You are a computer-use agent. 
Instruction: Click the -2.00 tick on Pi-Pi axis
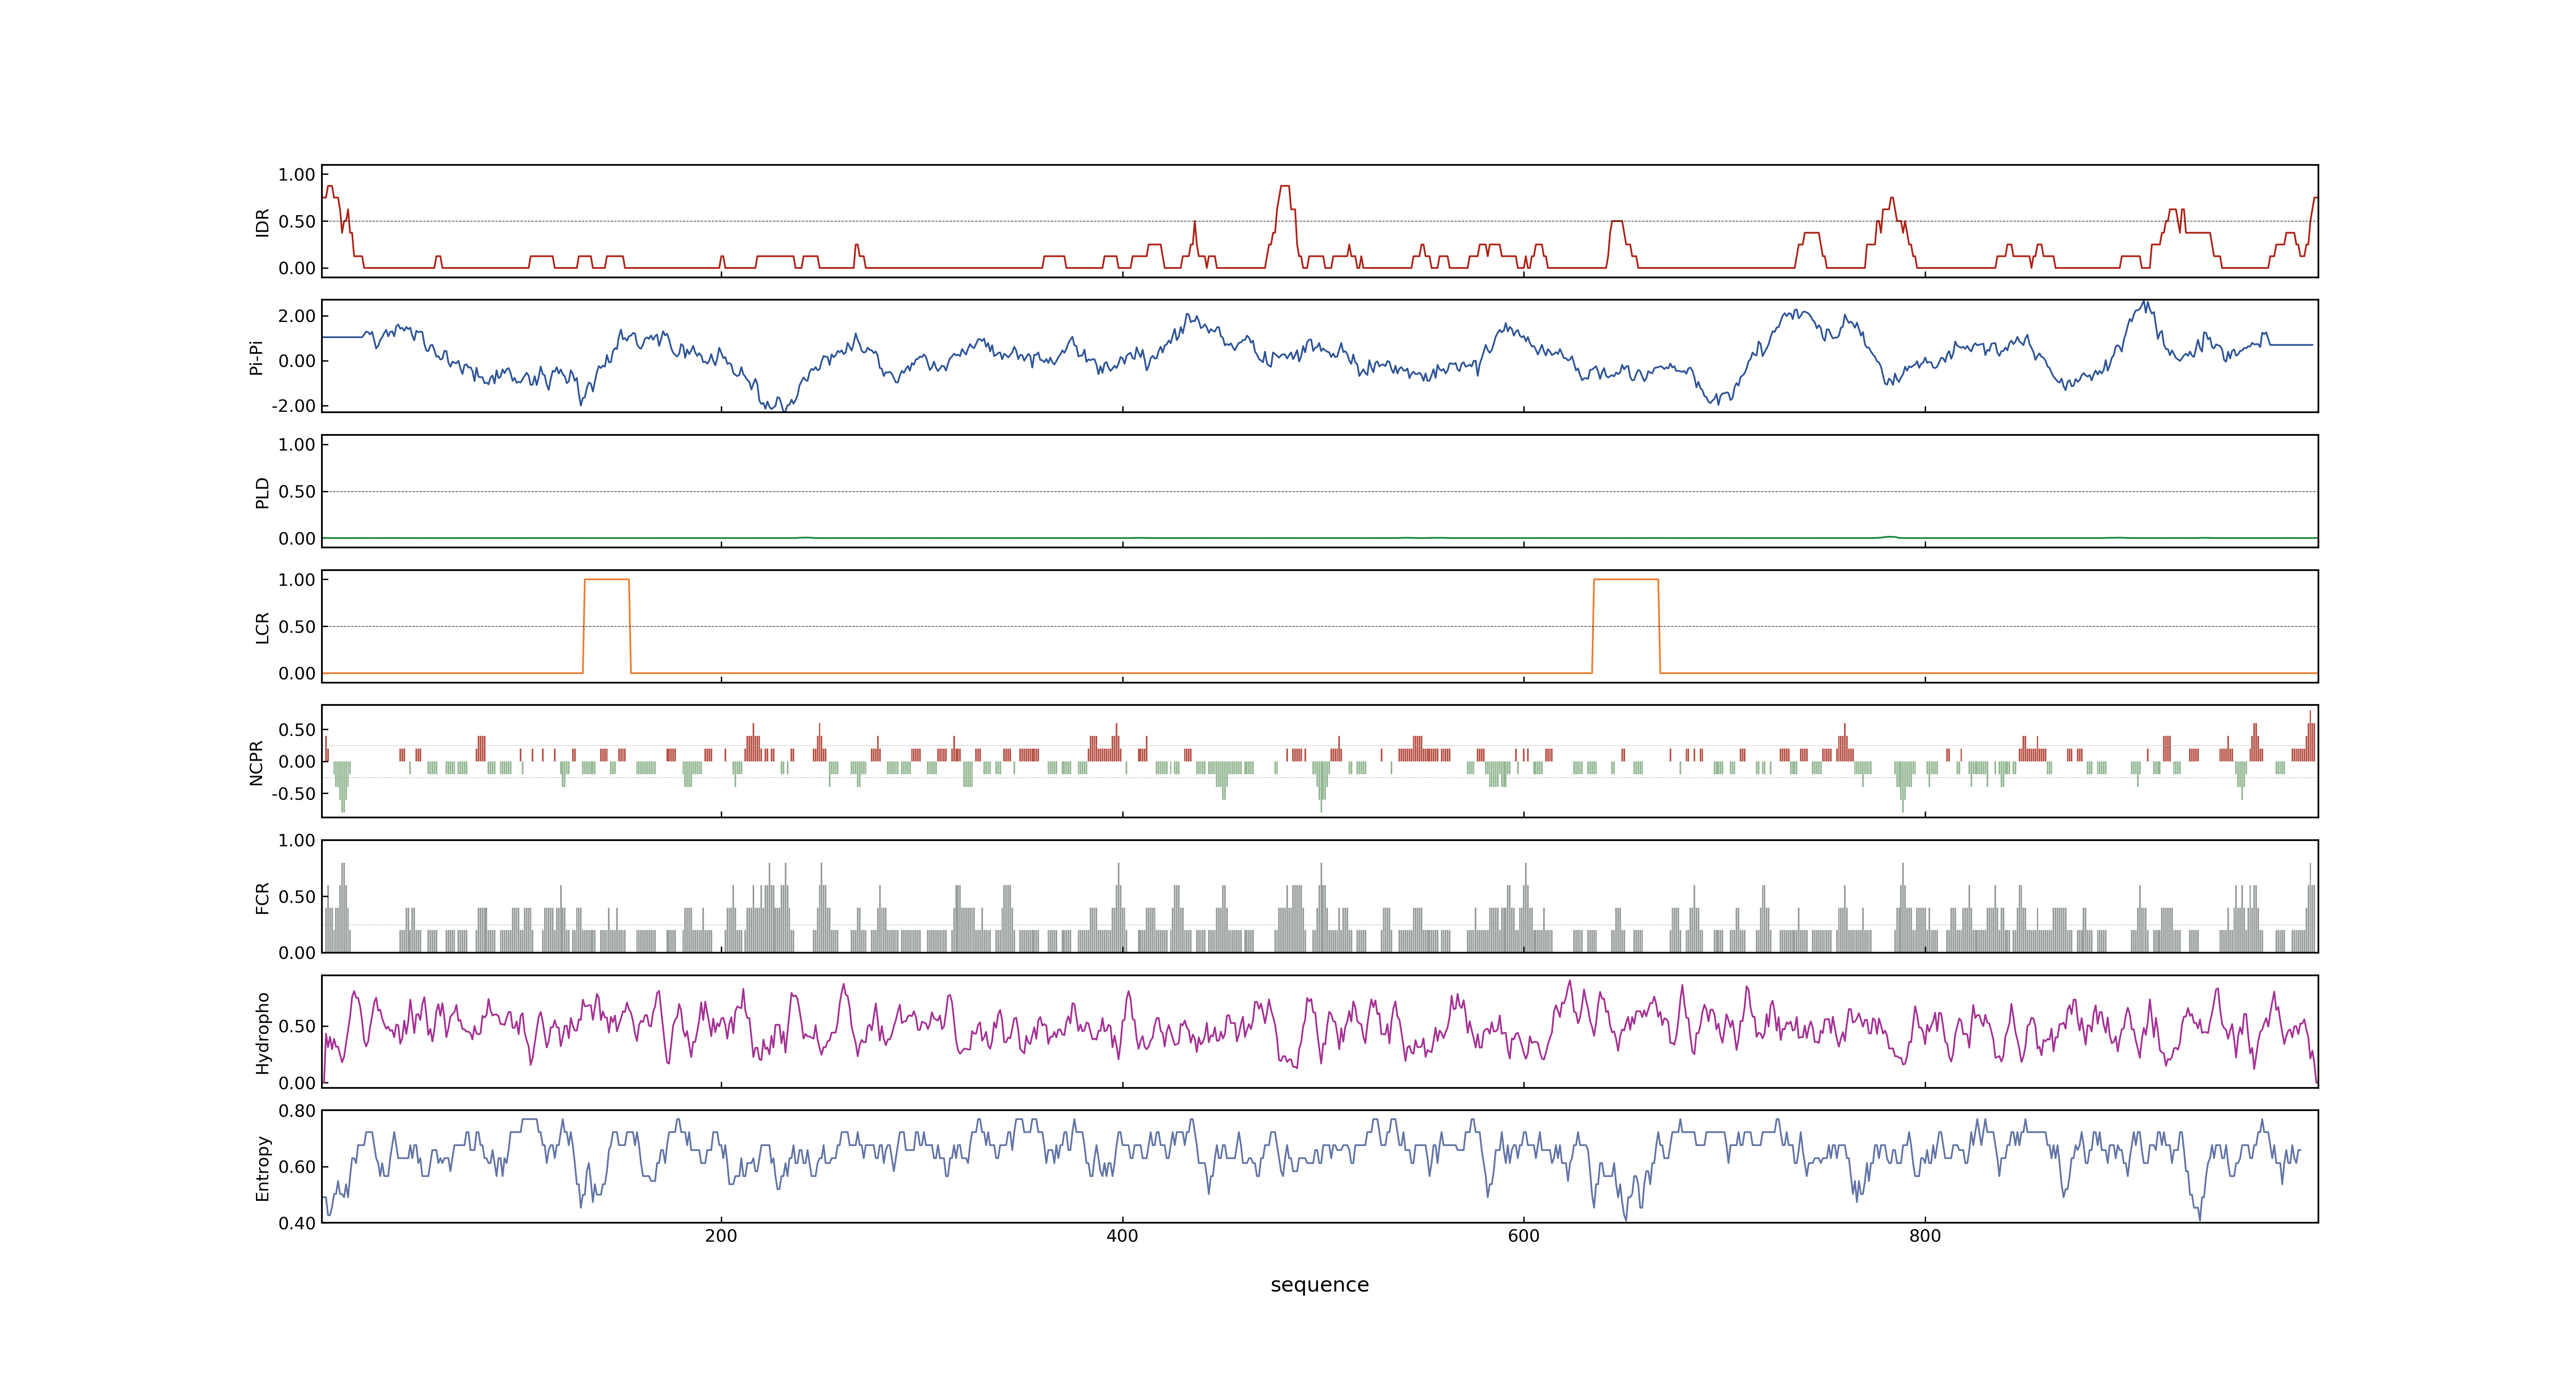tap(293, 406)
